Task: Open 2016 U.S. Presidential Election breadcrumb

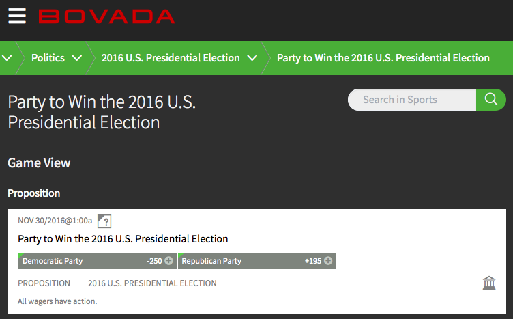Action: [x=171, y=58]
